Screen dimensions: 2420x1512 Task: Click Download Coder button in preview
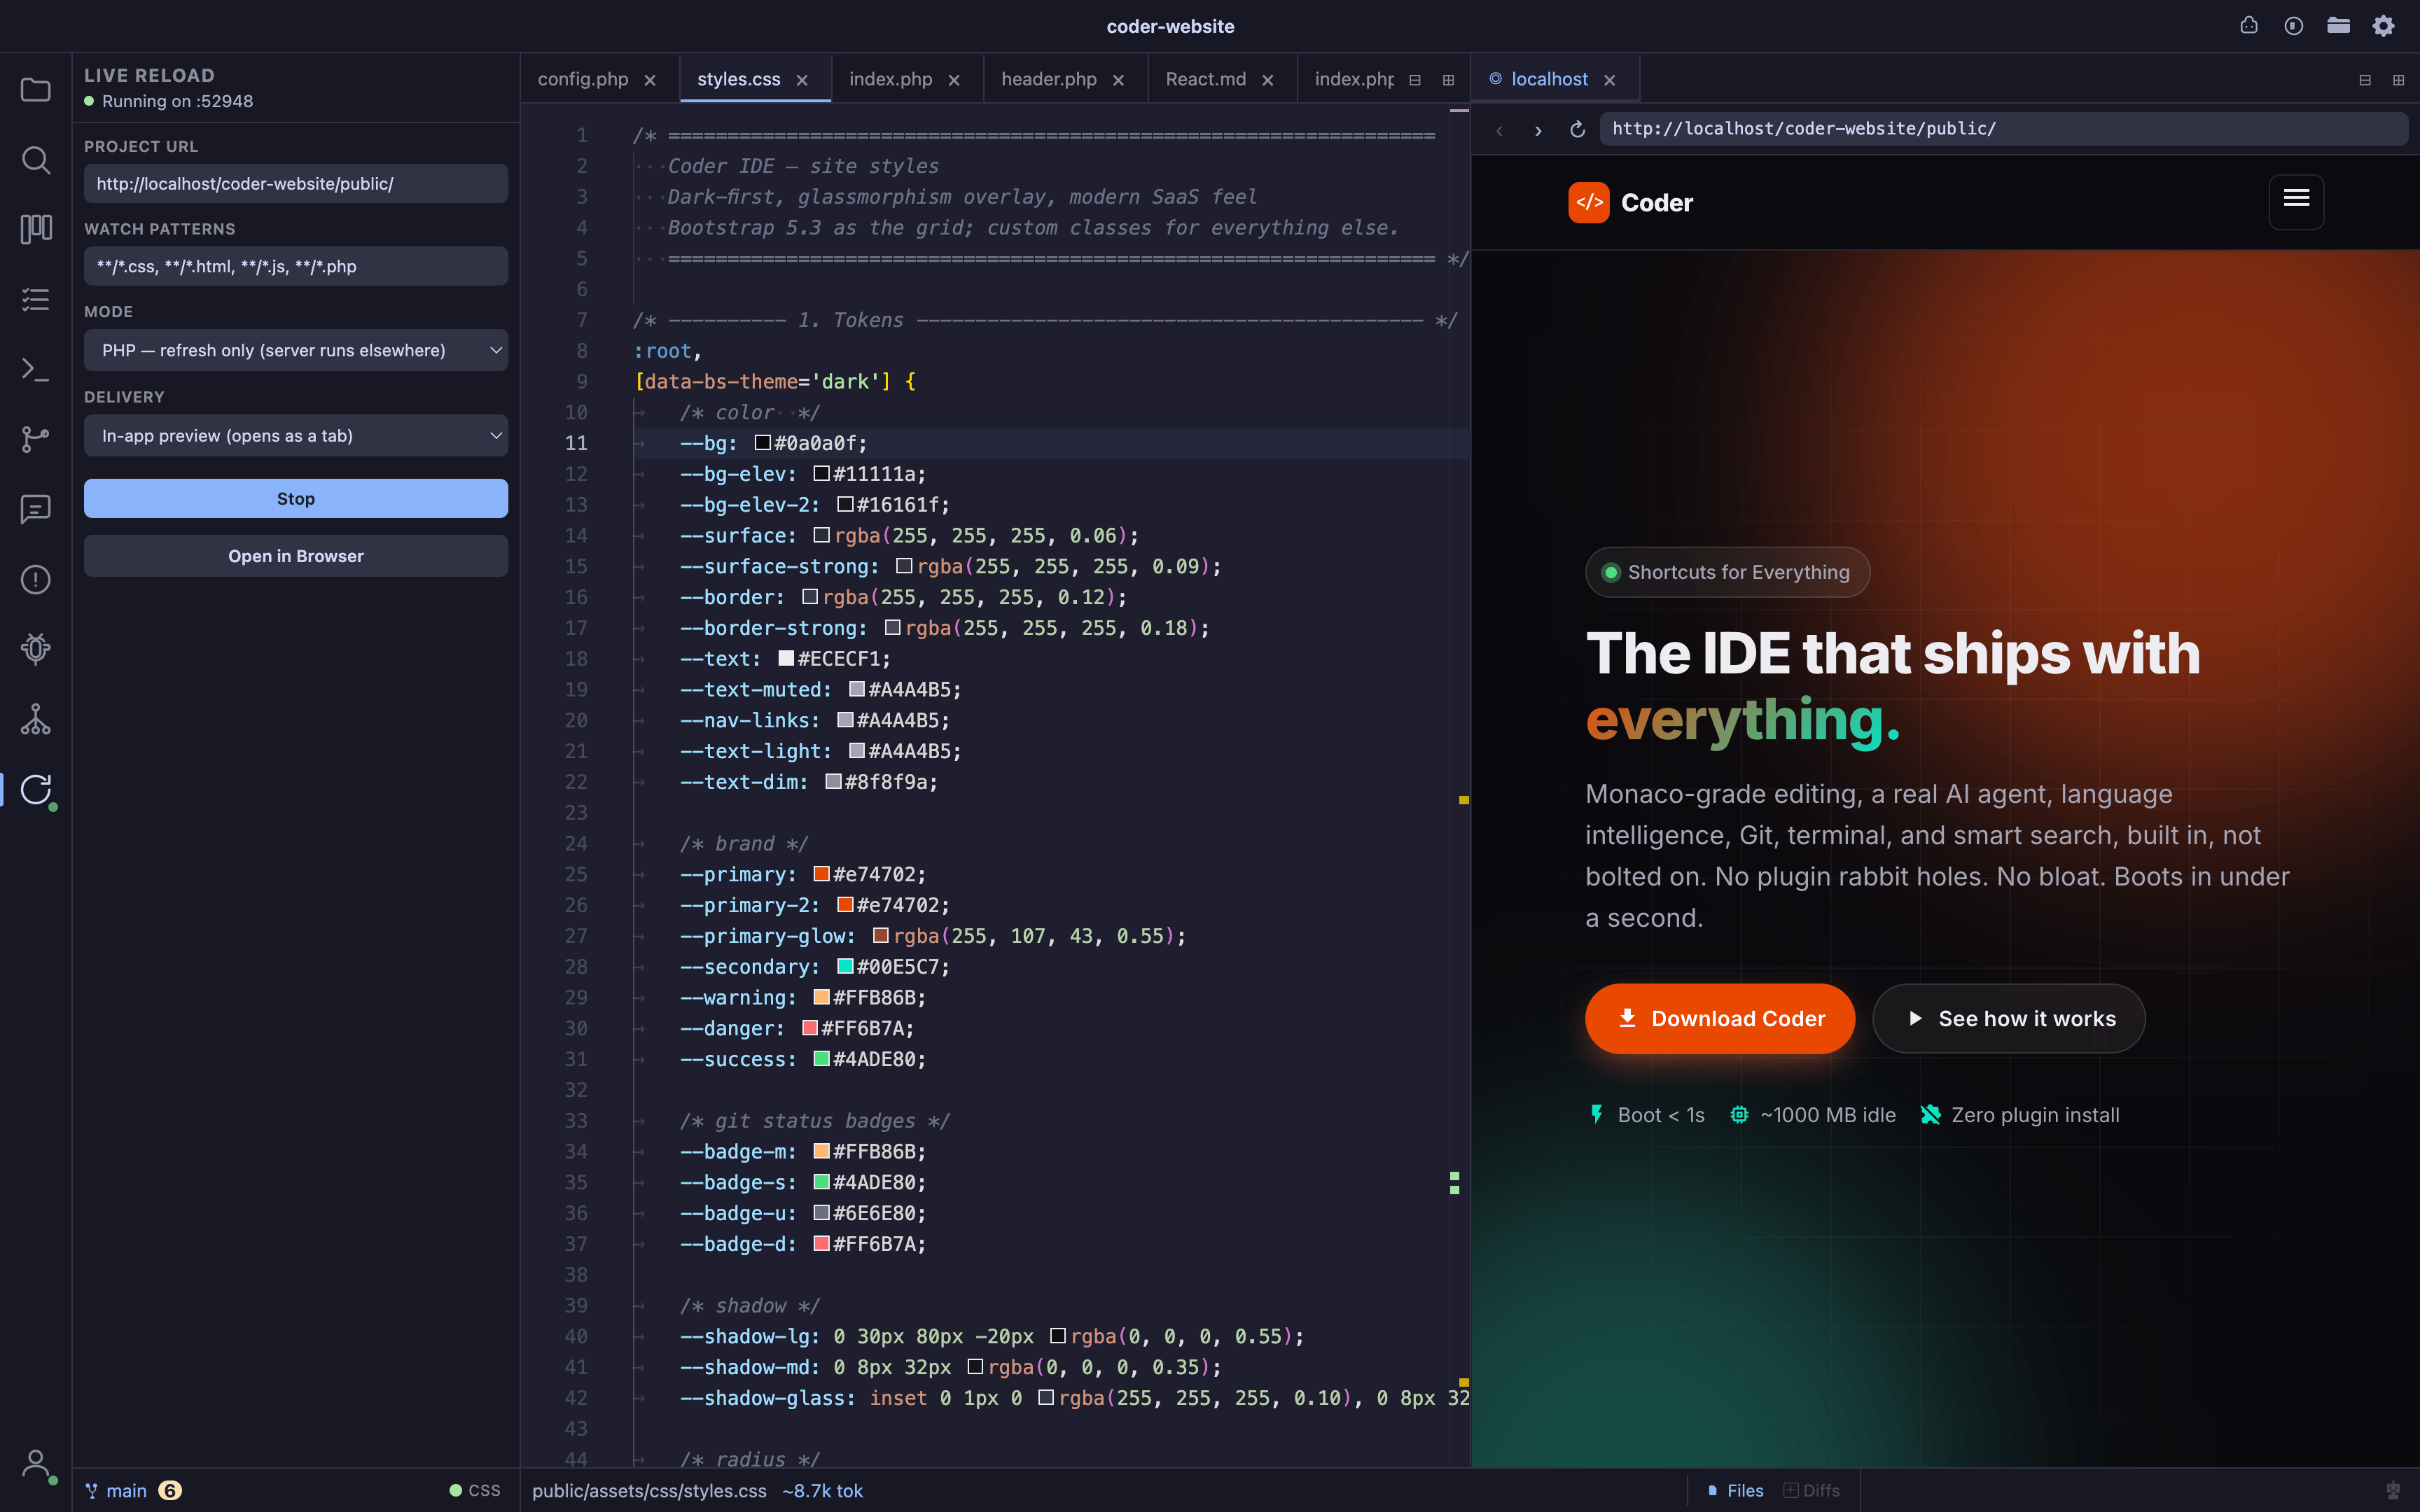[1720, 1018]
